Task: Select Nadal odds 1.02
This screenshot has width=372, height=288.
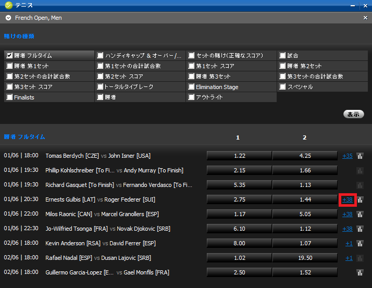Action: point(239,258)
